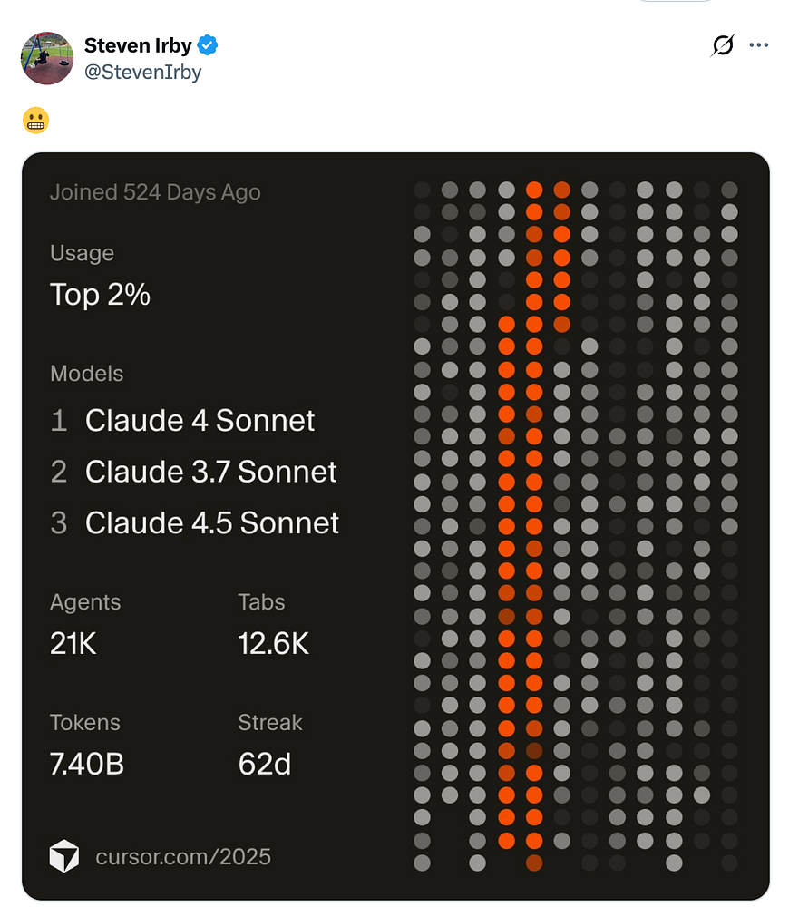Image resolution: width=789 pixels, height=907 pixels.
Task: Click the cursor.com/2025 text
Action: tap(183, 856)
